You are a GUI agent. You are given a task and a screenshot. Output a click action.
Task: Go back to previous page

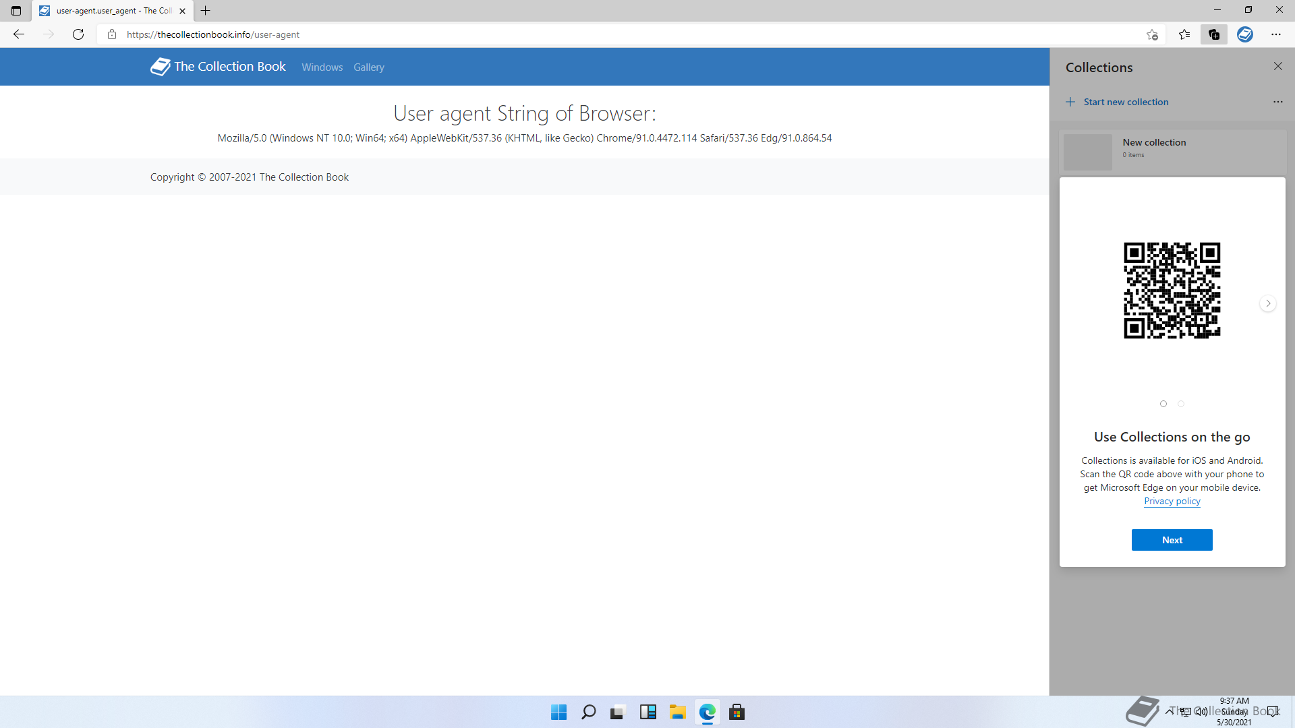click(x=19, y=34)
